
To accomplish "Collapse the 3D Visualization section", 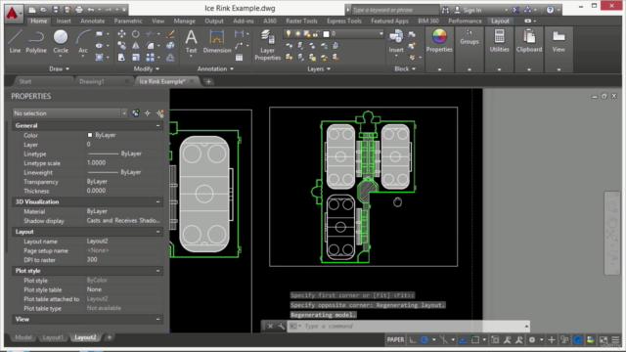I will tap(158, 202).
